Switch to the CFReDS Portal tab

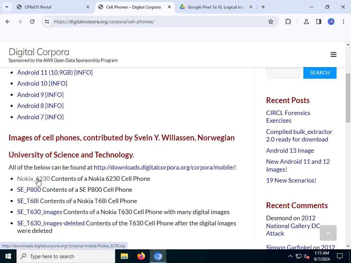click(53, 7)
